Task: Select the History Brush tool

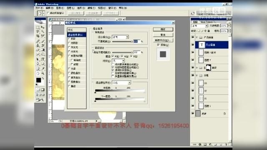Action: point(43,45)
